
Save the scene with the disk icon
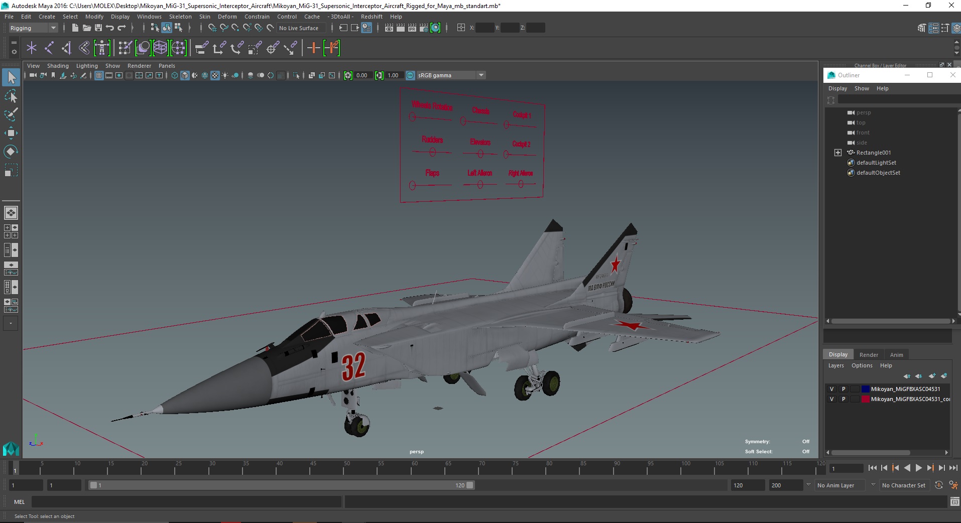pyautogui.click(x=98, y=28)
